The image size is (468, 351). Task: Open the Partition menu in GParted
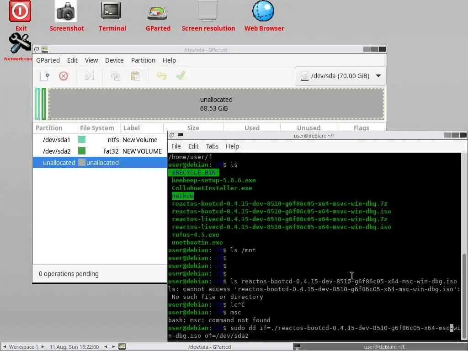coord(143,60)
